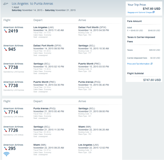
Task: Click the American Airlines logo for flight 7726
Action: 6,130
